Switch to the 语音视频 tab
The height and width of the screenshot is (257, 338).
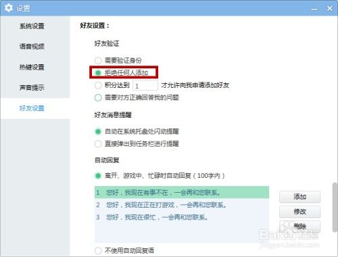(32, 47)
